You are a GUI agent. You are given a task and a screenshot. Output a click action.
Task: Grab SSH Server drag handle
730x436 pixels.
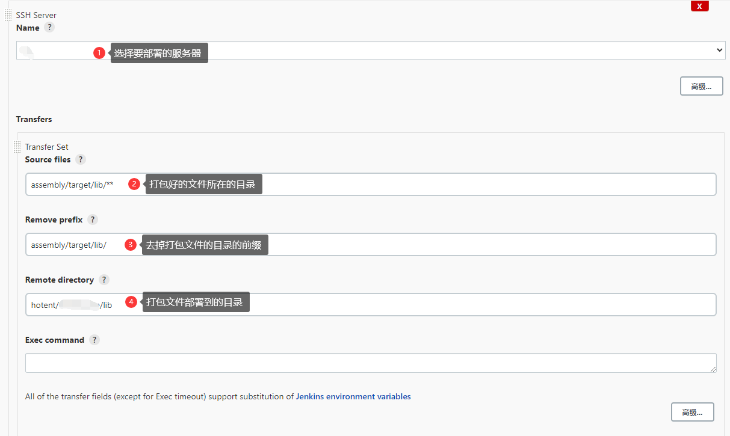click(8, 15)
